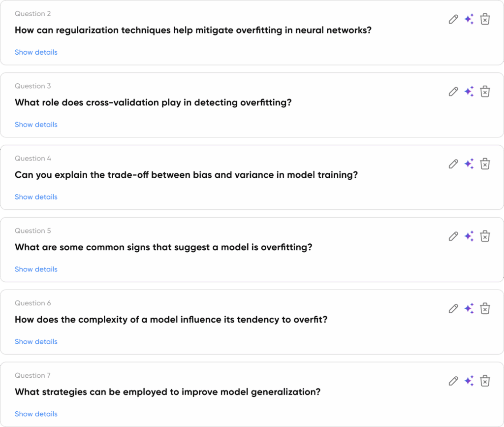The height and width of the screenshot is (427, 504).
Task: Edit Question 2 with the pencil icon
Action: [x=453, y=20]
